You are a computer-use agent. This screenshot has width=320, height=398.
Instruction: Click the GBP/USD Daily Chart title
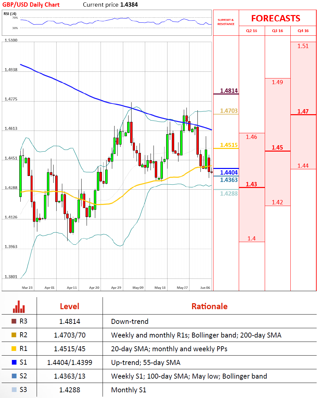point(31,5)
